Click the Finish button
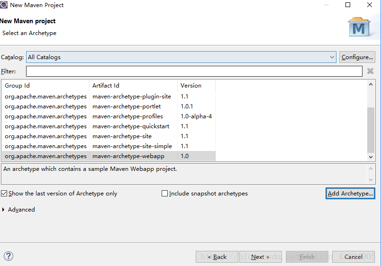The height and width of the screenshot is (266, 381). 307,257
